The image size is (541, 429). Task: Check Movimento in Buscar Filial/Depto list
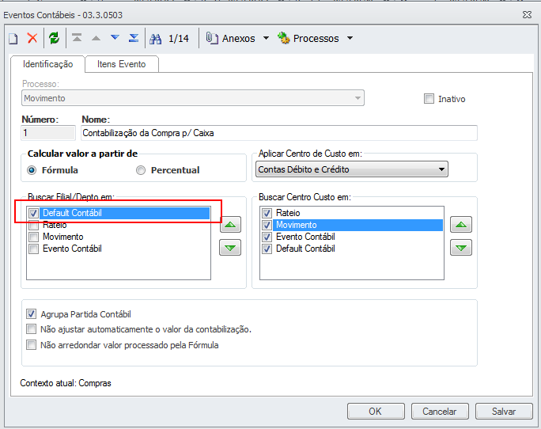(x=33, y=237)
